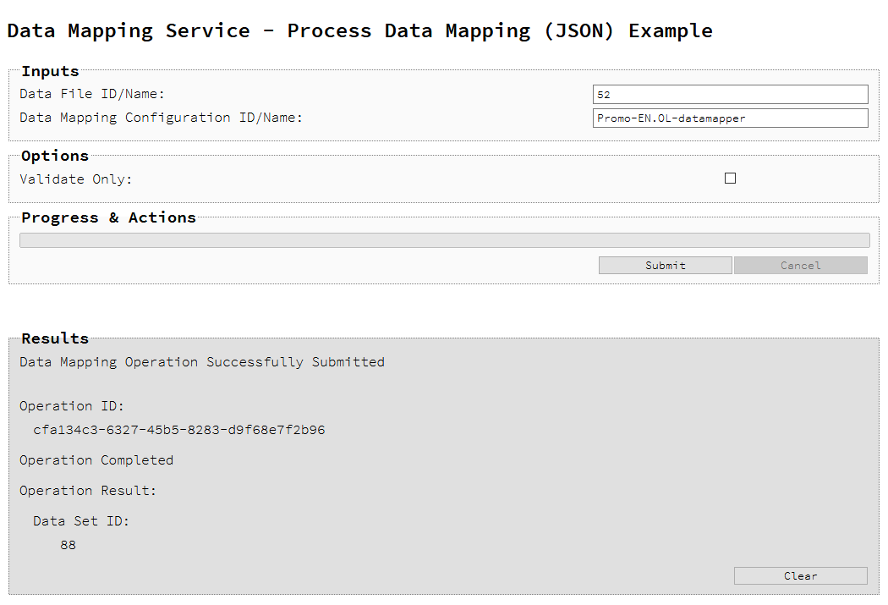Image resolution: width=888 pixels, height=605 pixels.
Task: Click the Results section header
Action: [54, 338]
